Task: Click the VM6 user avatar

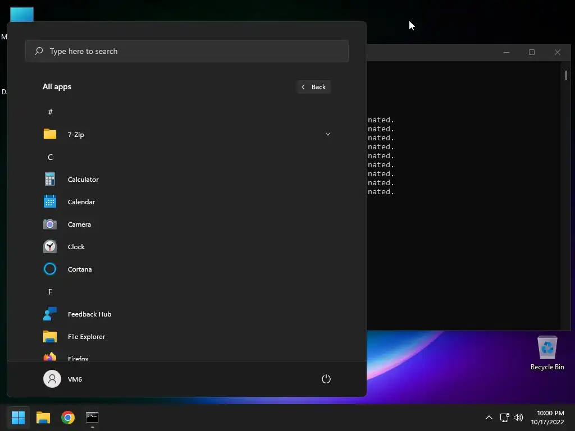Action: click(52, 379)
